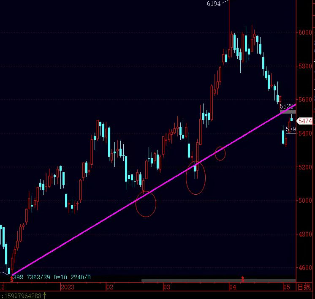Click the 5600 price axis label
Image resolution: width=315 pixels, height=299 pixels.
pyautogui.click(x=305, y=100)
